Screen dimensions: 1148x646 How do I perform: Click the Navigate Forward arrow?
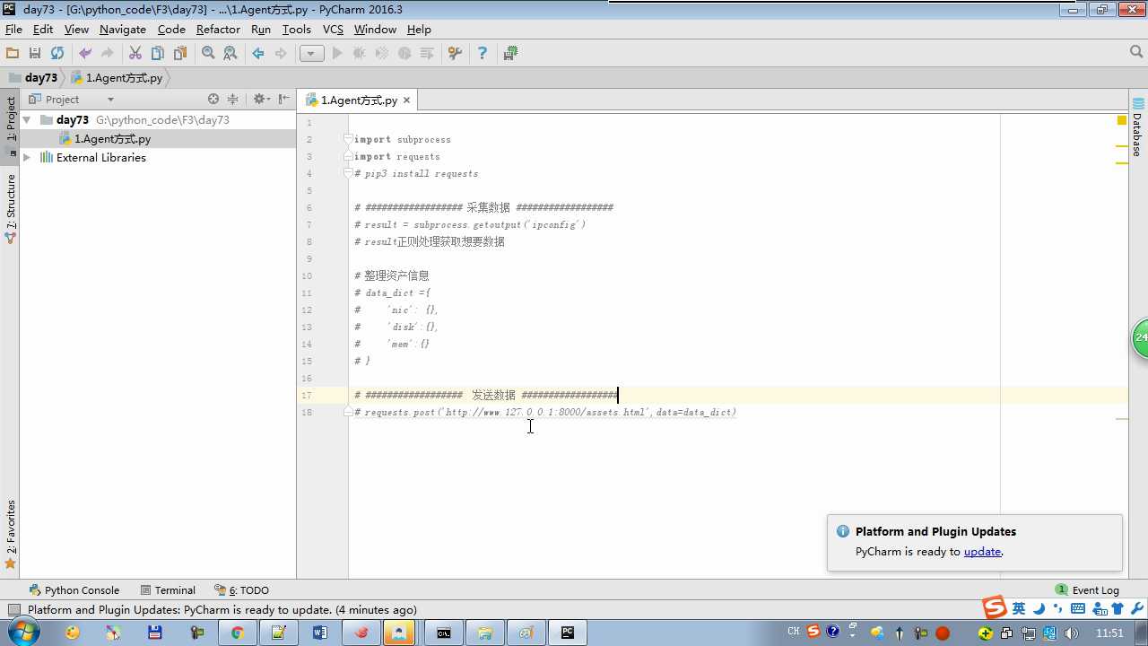[x=281, y=54]
